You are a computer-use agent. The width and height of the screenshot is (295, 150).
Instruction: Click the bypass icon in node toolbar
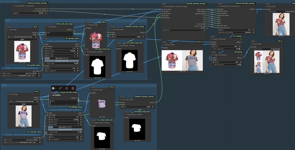[60, 88]
